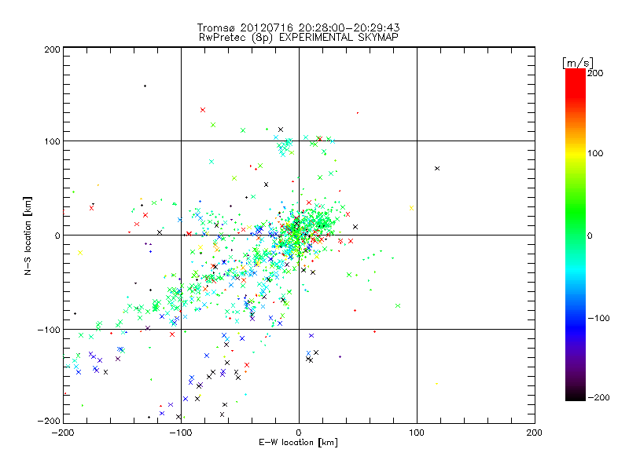Click the yellow cross marker near east 95, north 28

pyautogui.click(x=411, y=208)
